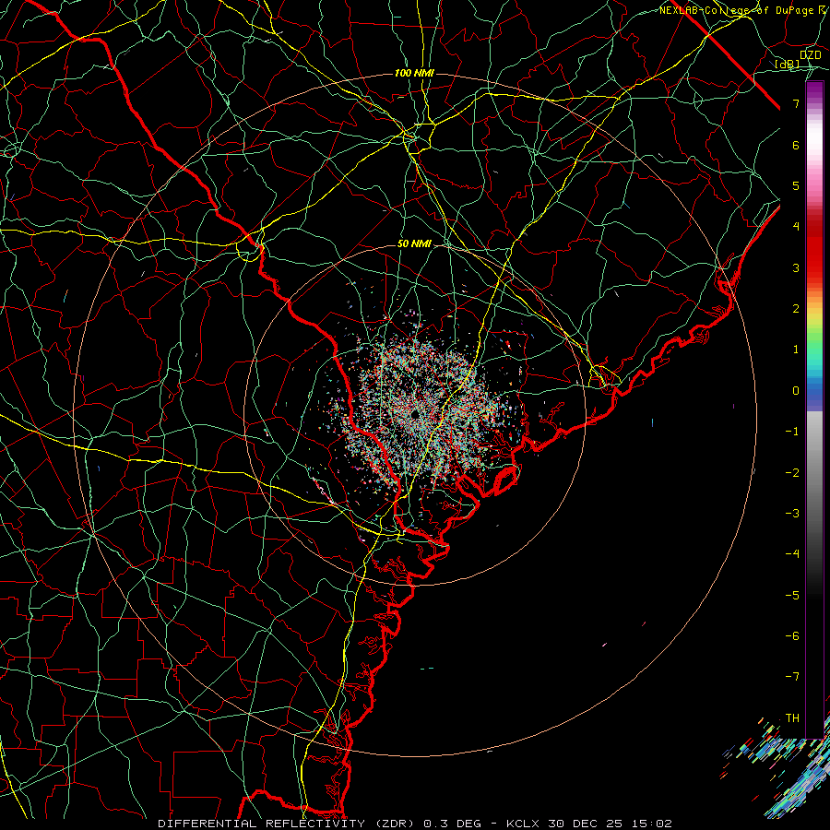Image resolution: width=830 pixels, height=830 pixels.
Task: Click the "6" value on the color scale
Action: point(796,145)
